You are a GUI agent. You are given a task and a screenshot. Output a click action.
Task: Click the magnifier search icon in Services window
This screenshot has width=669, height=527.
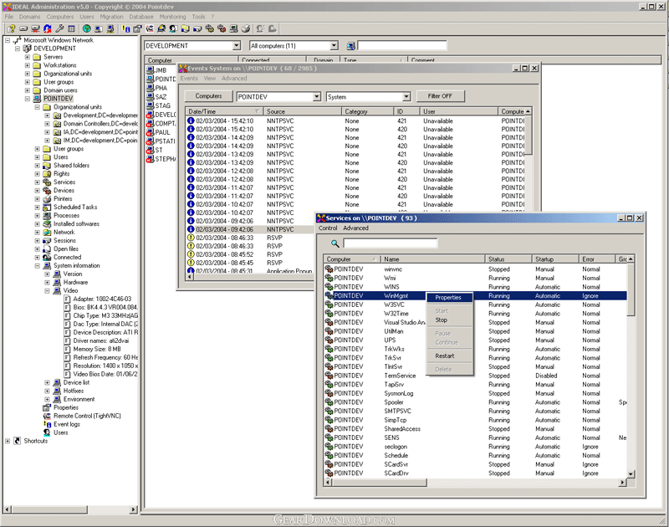pos(334,243)
